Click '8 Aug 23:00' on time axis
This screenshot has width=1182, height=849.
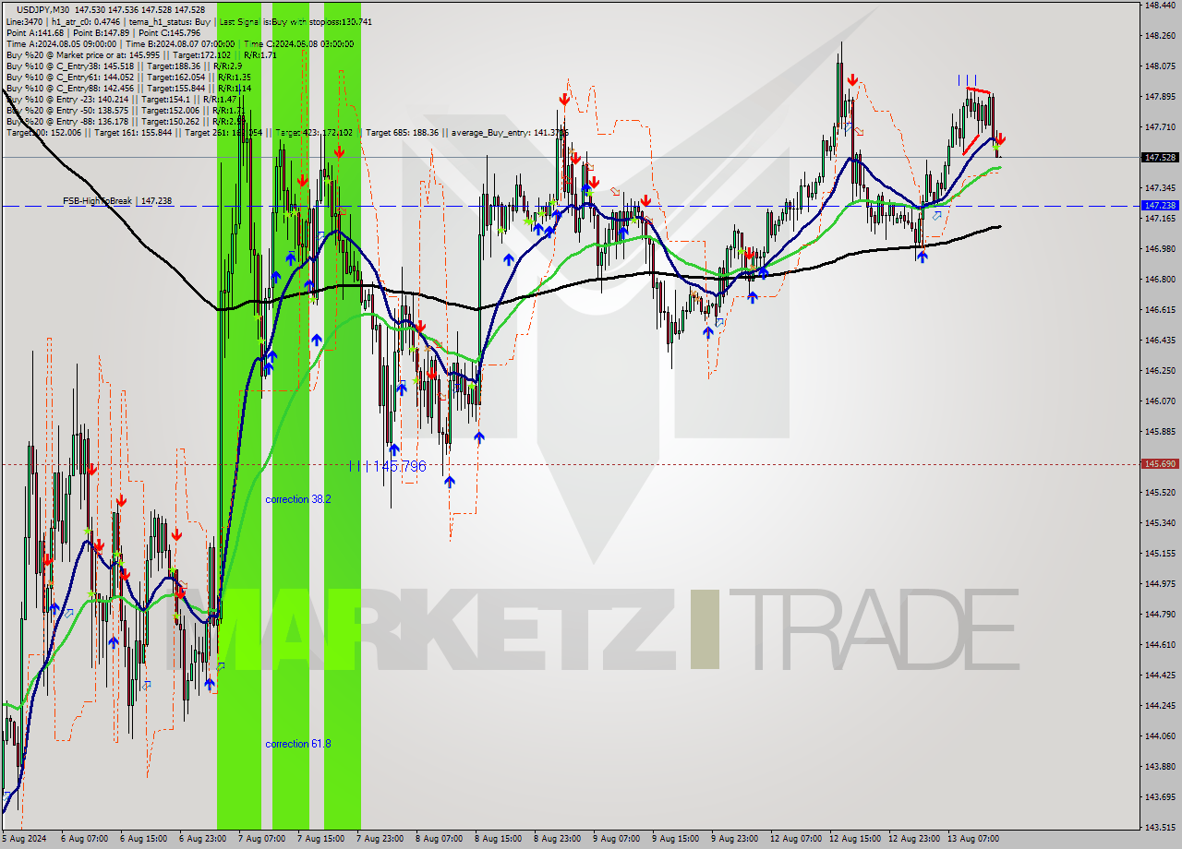click(x=558, y=839)
